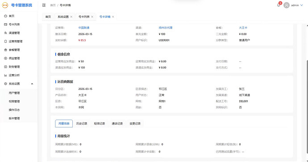The image size is (308, 162).
Task: Click the 首页 home icon in sidebar
Action: pos(5,16)
